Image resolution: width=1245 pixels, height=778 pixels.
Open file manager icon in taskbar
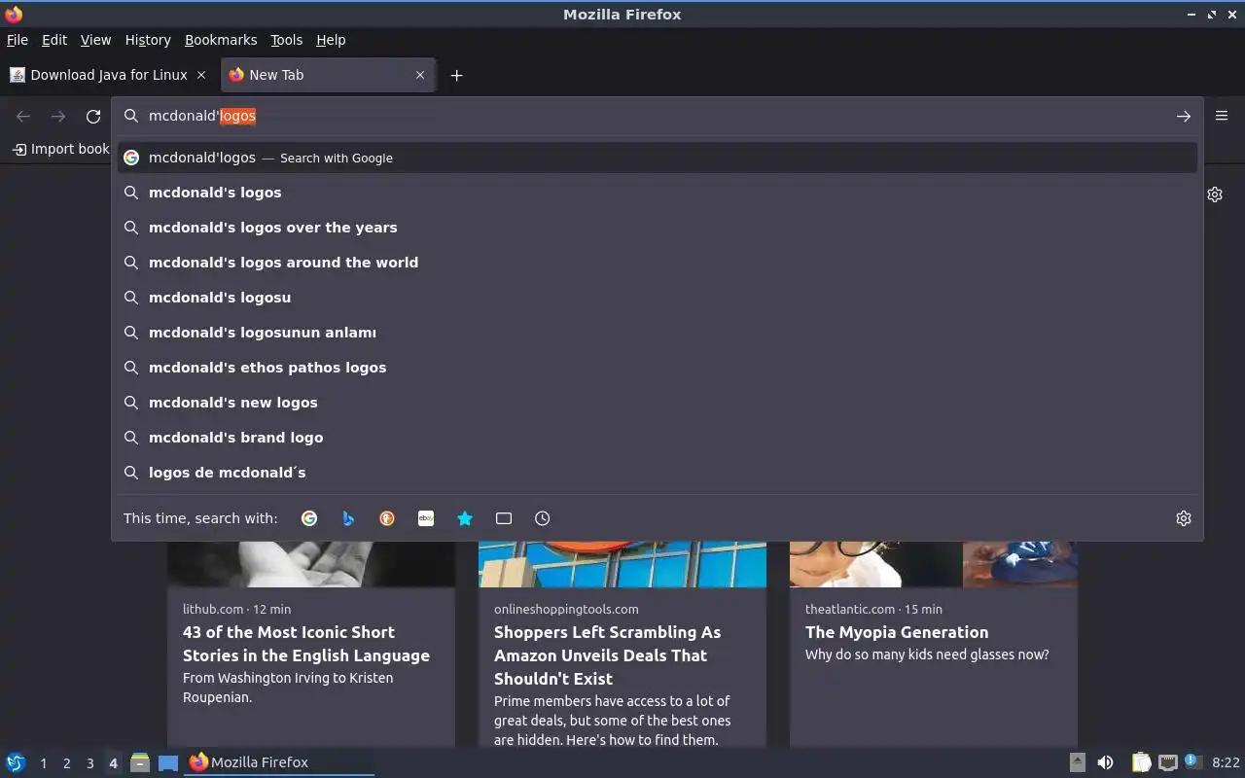pyautogui.click(x=140, y=762)
